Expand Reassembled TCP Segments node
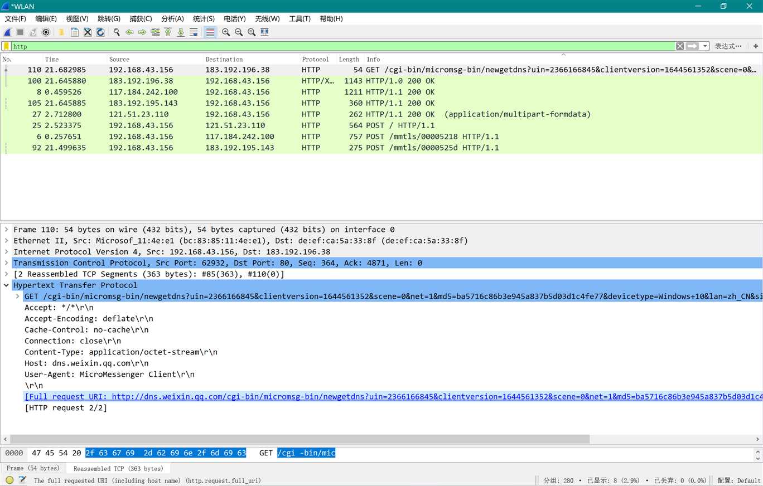Image resolution: width=763 pixels, height=486 pixels. (x=7, y=274)
